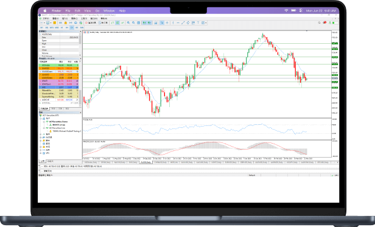The width and height of the screenshot is (375, 227).
Task: Select the crosshair tool in the toolbar
Action: [x=167, y=23]
